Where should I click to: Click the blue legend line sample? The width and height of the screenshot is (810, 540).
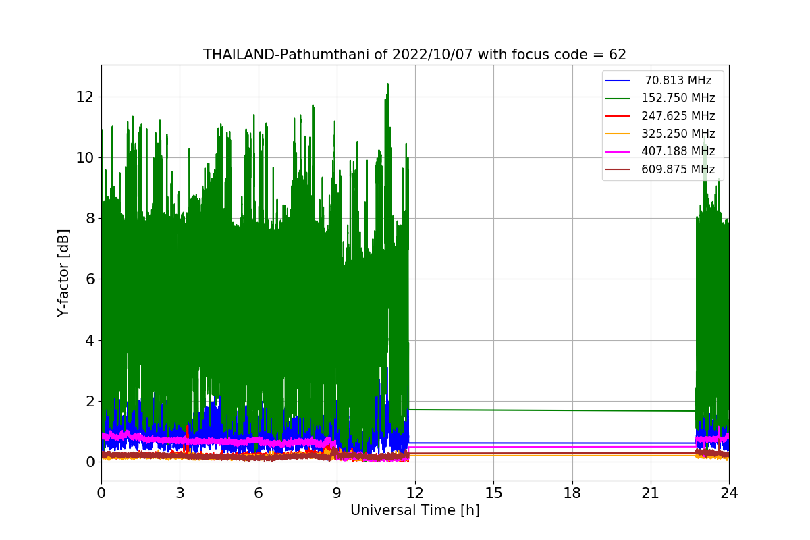pyautogui.click(x=618, y=80)
